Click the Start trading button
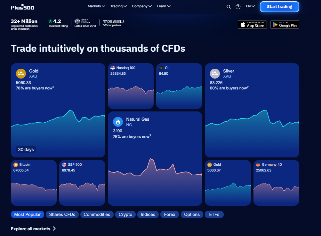The height and width of the screenshot is (236, 321). [x=279, y=7]
